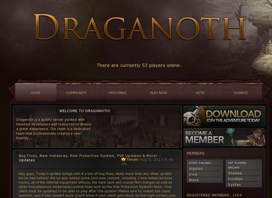Image resolution: width=272 pixels, height=198 pixels.
Task: Open the Hiscores page
Action: tap(118, 93)
